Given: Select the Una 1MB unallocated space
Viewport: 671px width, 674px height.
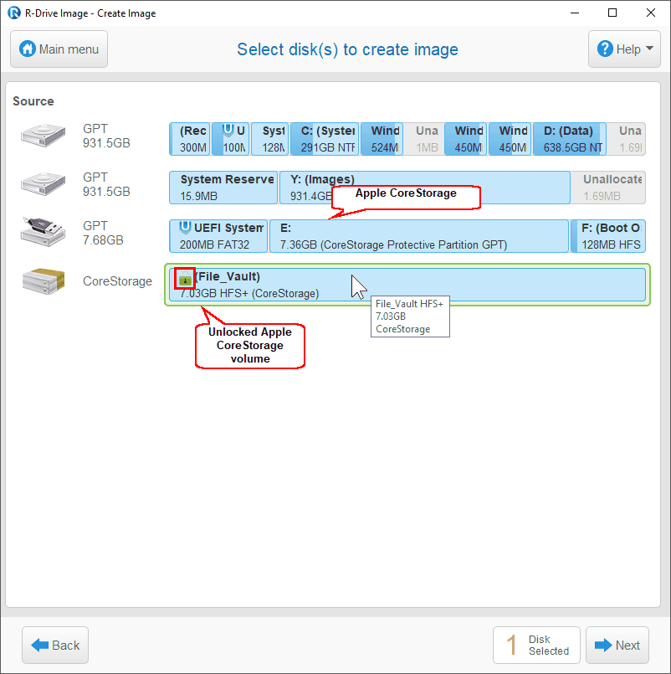Looking at the screenshot, I should (423, 139).
